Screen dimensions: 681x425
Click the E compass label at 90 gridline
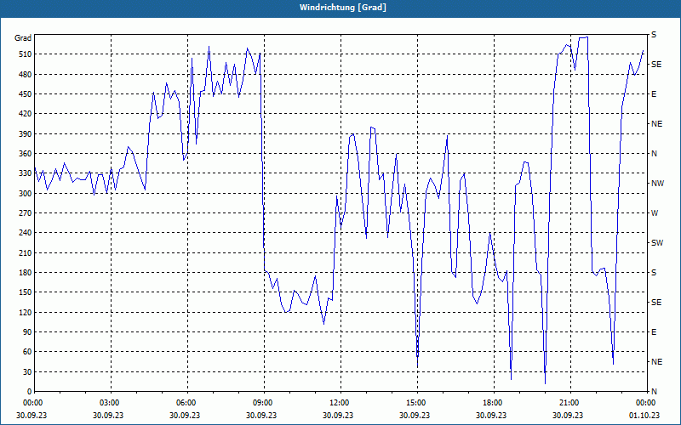click(654, 332)
